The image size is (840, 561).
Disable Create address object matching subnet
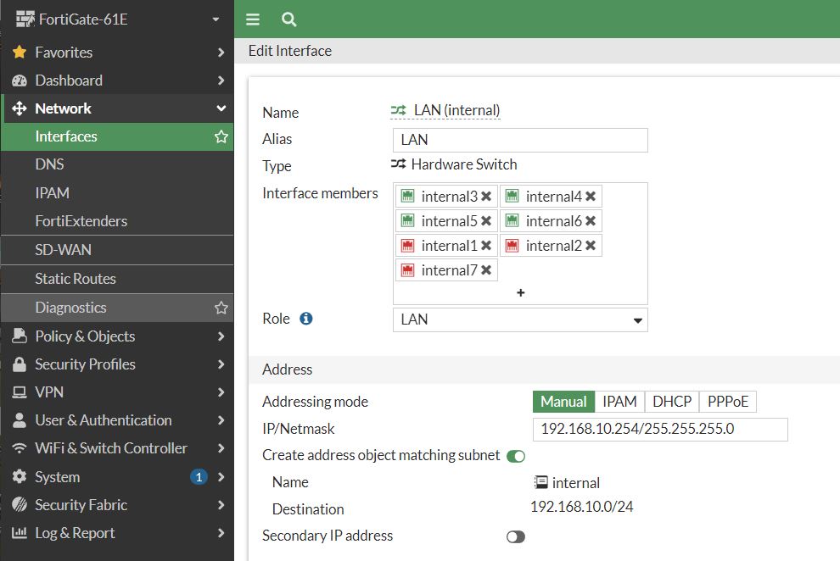(515, 456)
